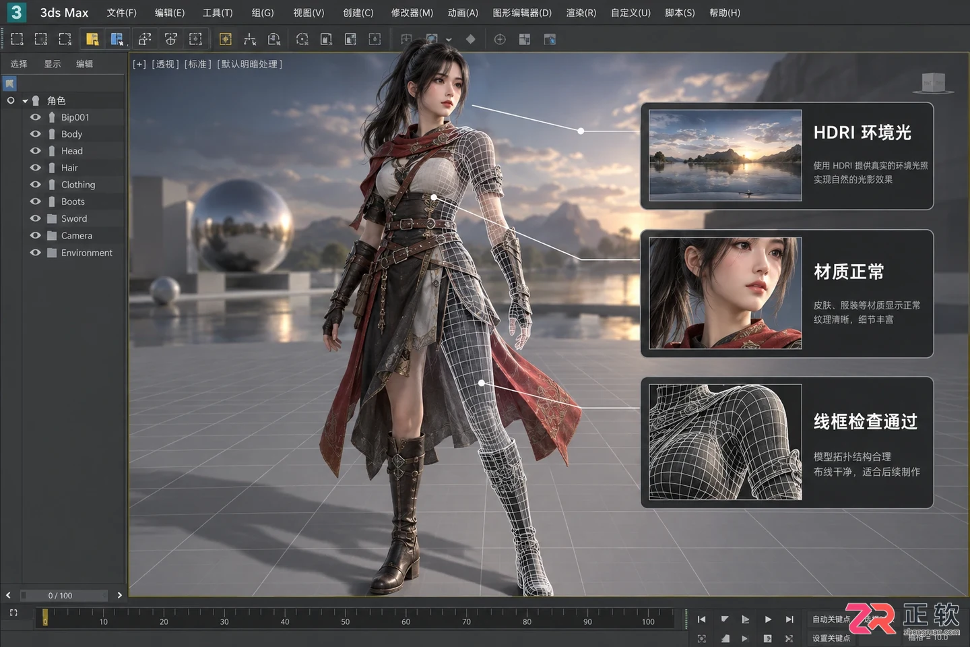Toggle Boots visibility eye
Viewport: 970px width, 647px height.
tap(36, 201)
